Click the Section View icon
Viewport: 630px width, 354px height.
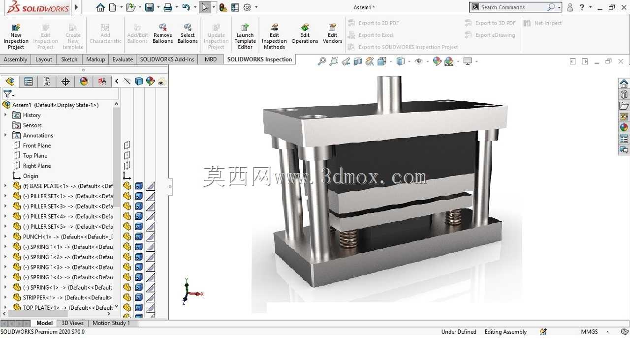[358, 61]
